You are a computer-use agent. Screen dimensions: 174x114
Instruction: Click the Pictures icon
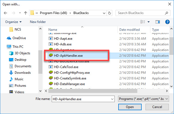tap(11, 86)
